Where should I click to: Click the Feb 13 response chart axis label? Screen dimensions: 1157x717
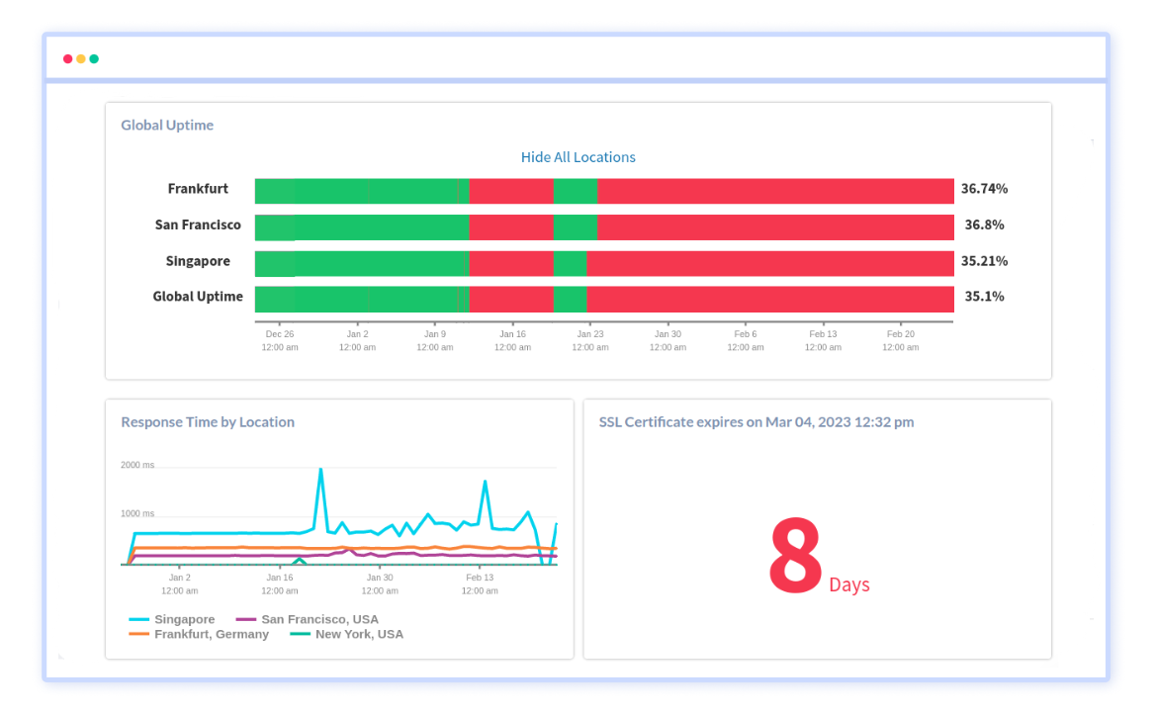pos(480,584)
